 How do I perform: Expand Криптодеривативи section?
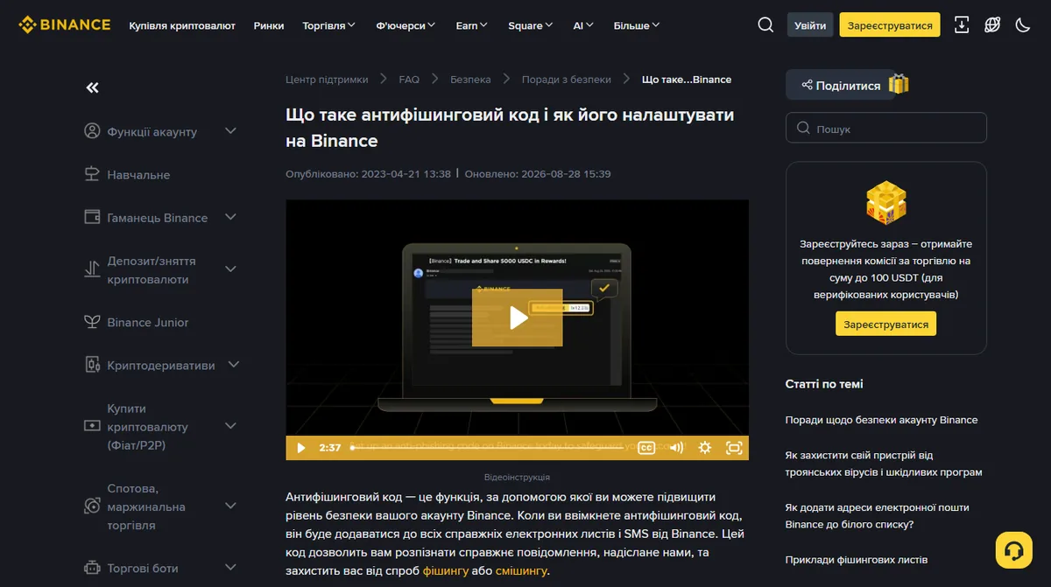(234, 365)
